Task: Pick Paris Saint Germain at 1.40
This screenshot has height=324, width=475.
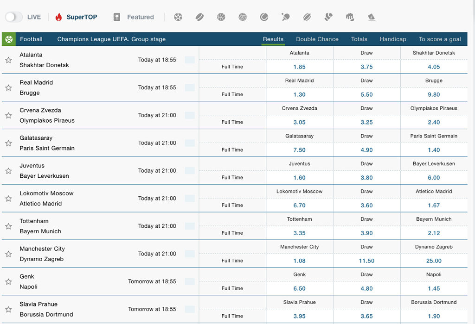Action: point(434,150)
